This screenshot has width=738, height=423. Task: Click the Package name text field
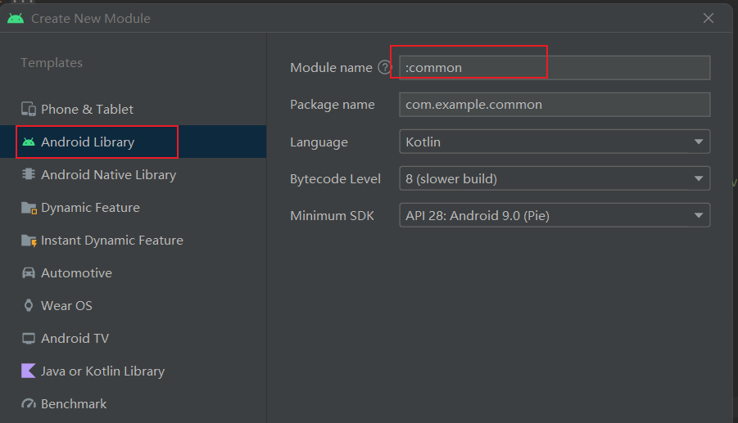click(554, 105)
